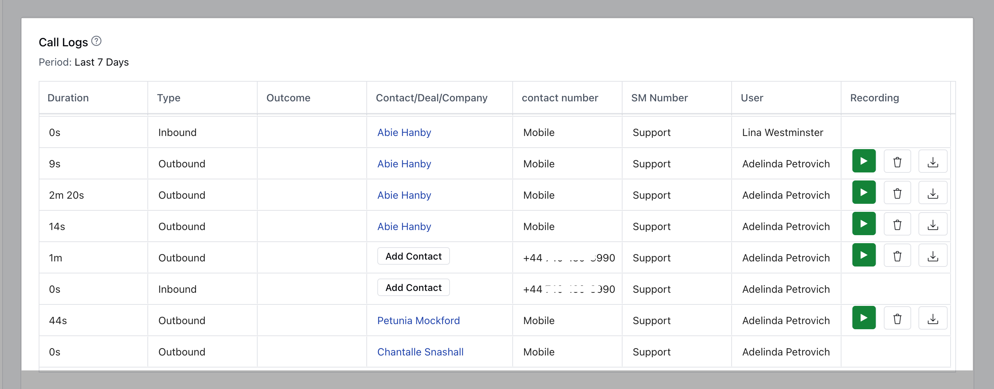Screen dimensions: 994x389
Task: Download the 2m 20s call recording
Action: (x=933, y=193)
